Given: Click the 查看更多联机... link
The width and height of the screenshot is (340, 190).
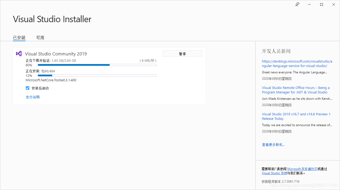Looking at the screenshot, I should (273, 145).
